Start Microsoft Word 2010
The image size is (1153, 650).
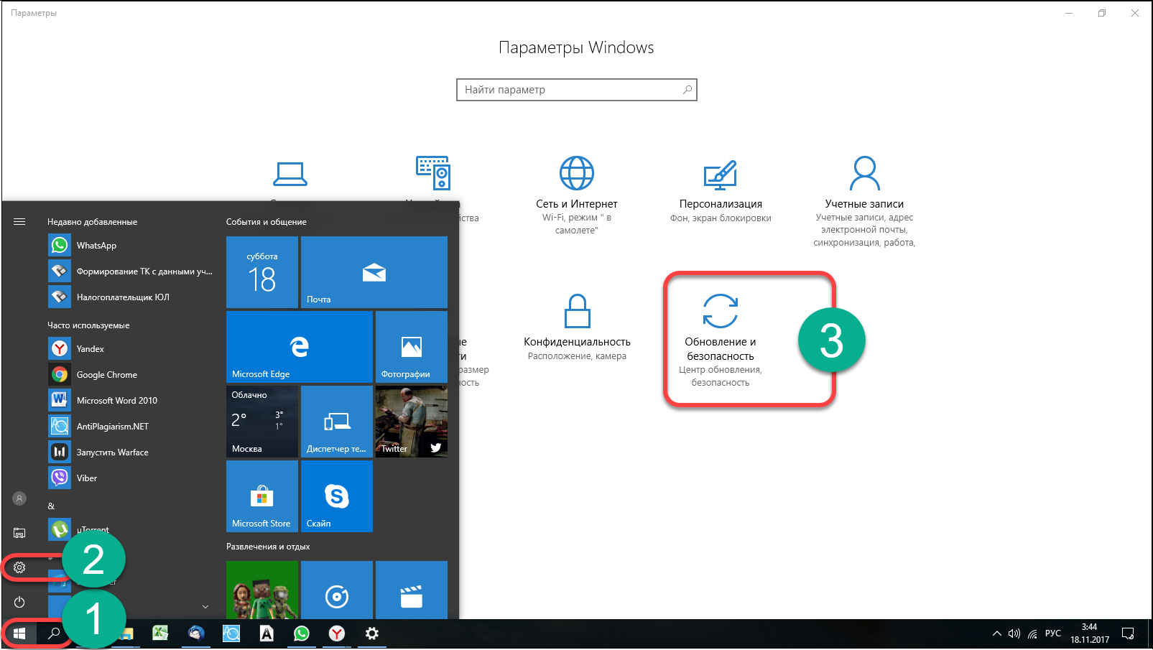[129, 401]
